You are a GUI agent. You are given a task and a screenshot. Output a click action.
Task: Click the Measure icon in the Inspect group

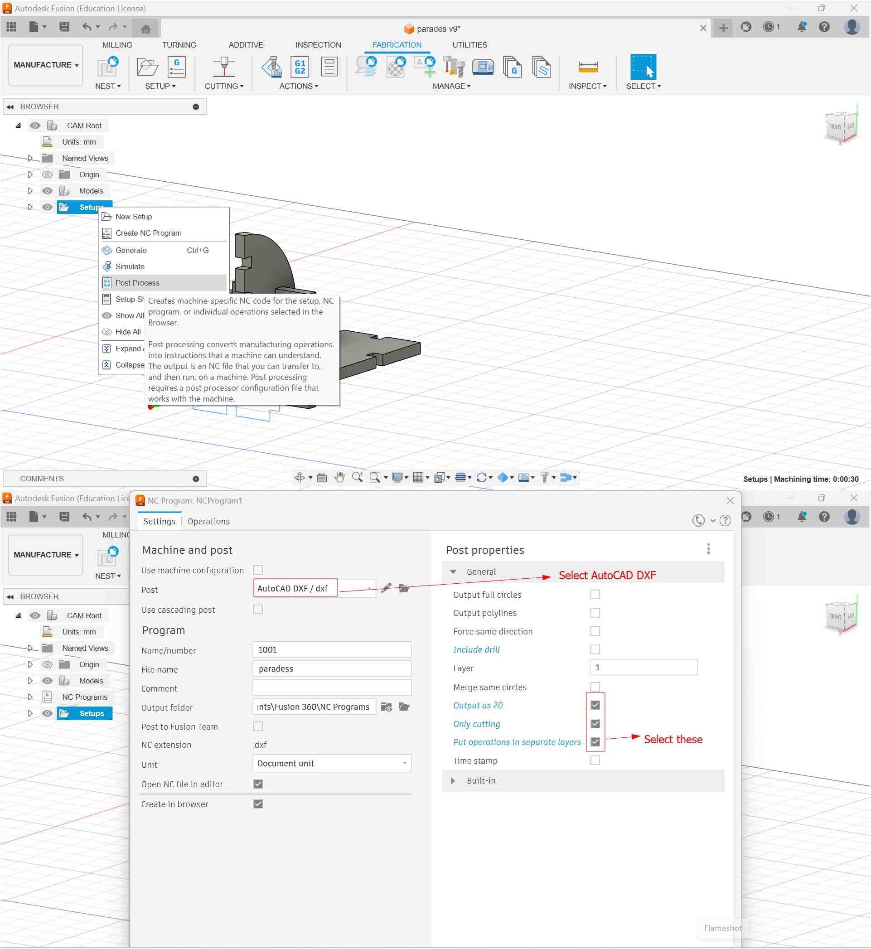click(588, 67)
